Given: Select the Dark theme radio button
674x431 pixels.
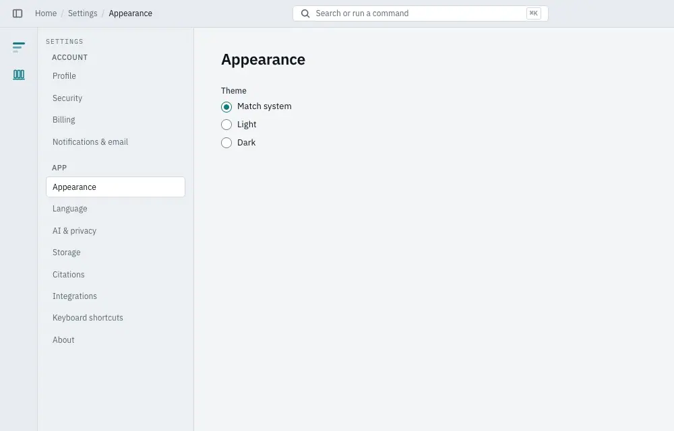Looking at the screenshot, I should coord(226,143).
